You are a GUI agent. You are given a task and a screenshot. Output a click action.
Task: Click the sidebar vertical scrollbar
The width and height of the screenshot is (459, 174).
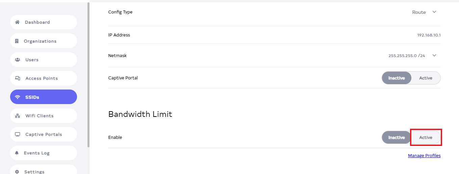pos(88,74)
